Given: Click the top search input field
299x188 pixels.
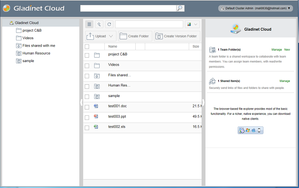Looking at the screenshot, I should (x=128, y=8).
